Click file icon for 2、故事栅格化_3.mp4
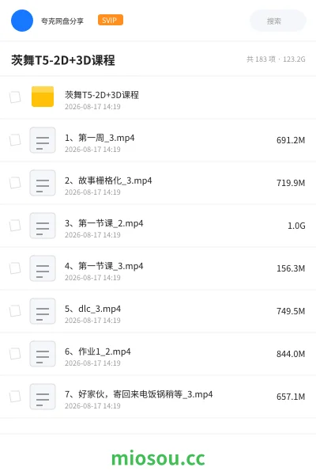 point(43,183)
